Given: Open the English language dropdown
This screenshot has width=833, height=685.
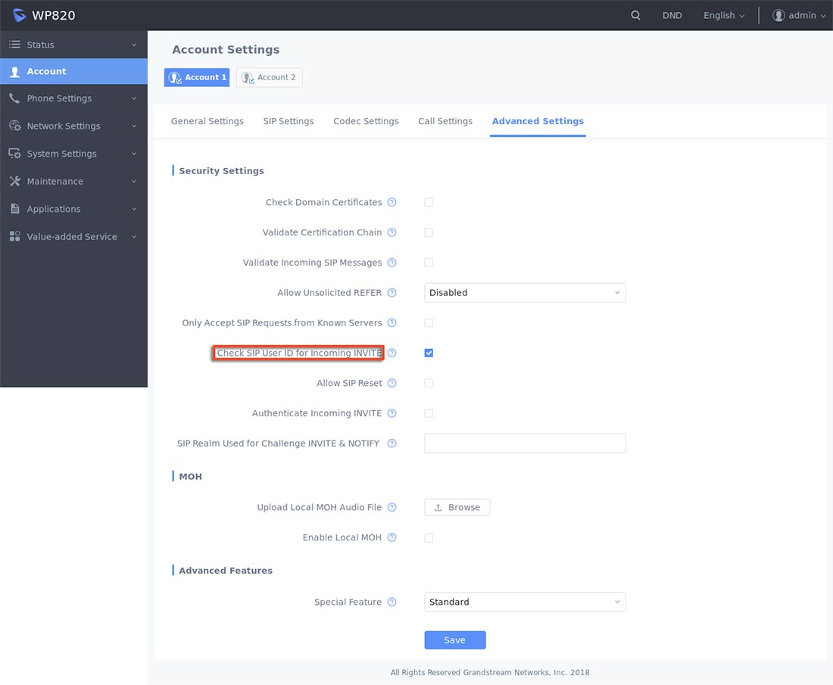Looking at the screenshot, I should (723, 15).
